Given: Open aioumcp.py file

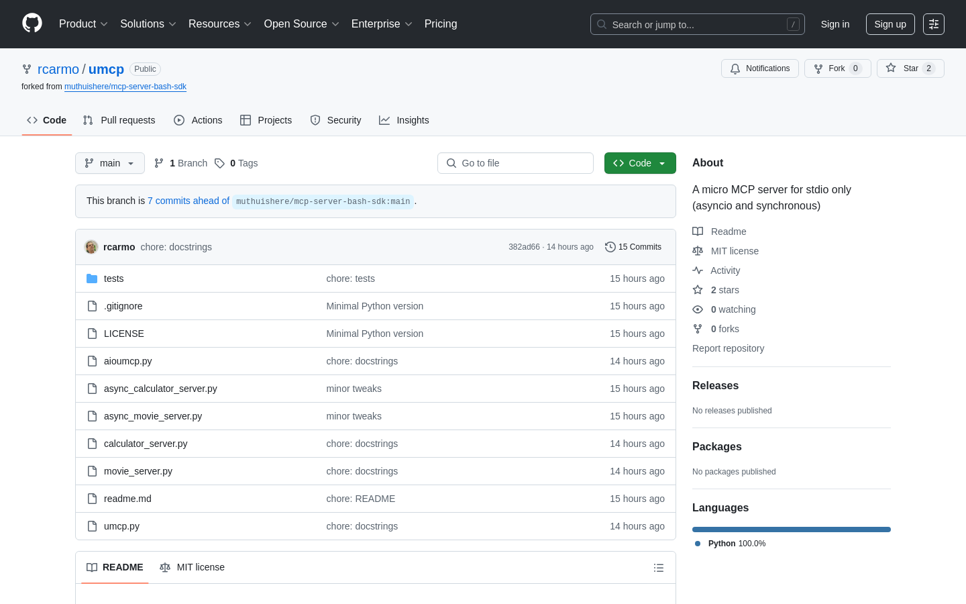Looking at the screenshot, I should (x=127, y=361).
